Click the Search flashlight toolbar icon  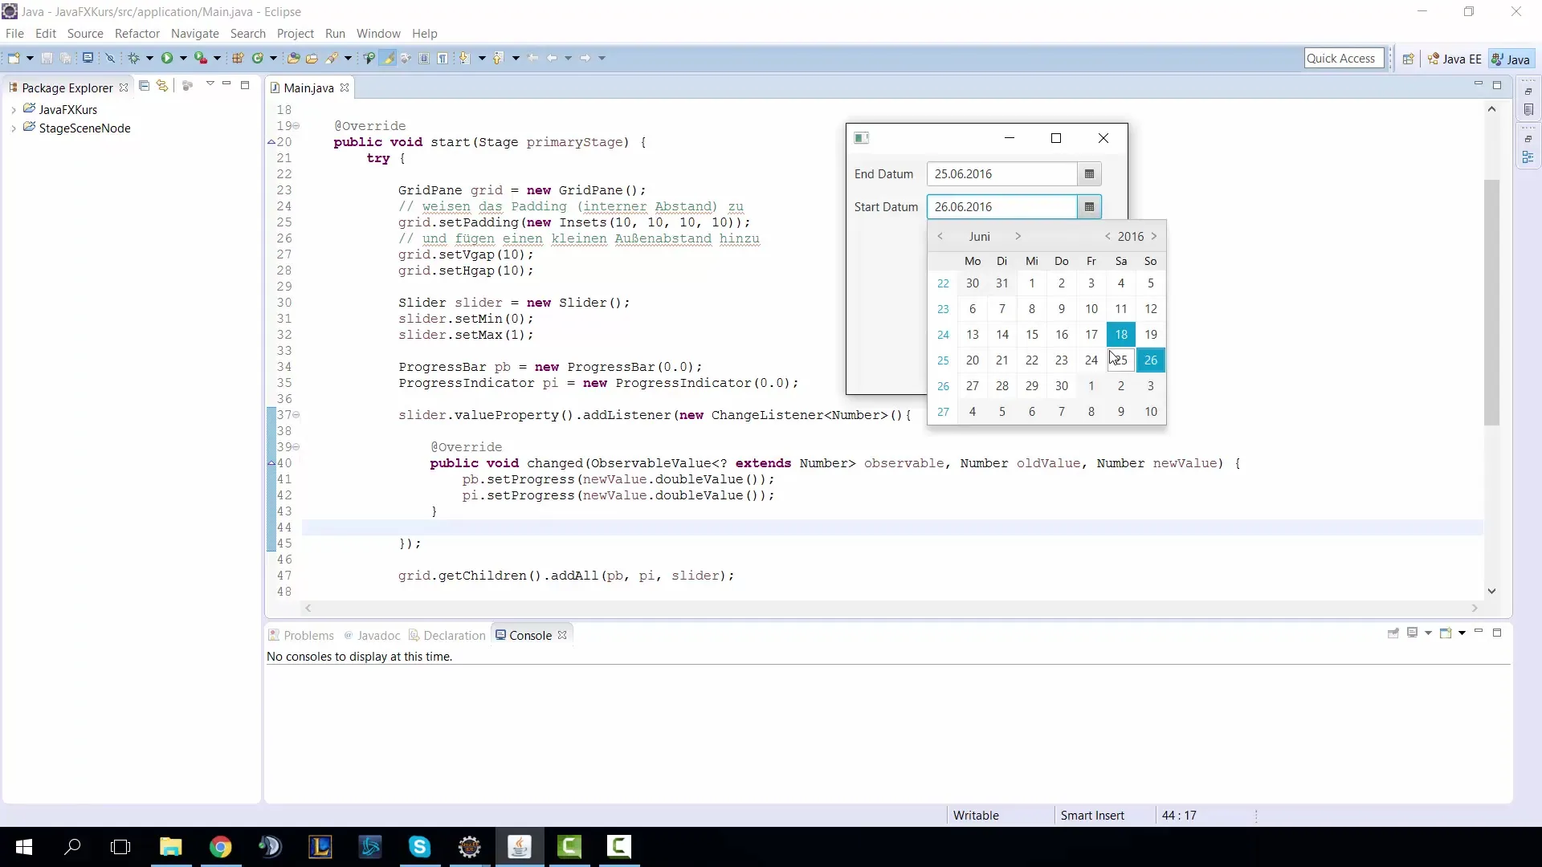click(x=332, y=58)
